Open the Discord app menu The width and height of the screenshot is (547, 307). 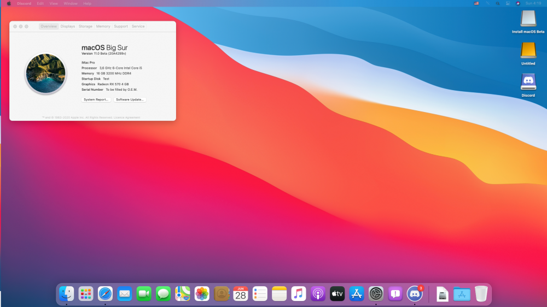24,3
